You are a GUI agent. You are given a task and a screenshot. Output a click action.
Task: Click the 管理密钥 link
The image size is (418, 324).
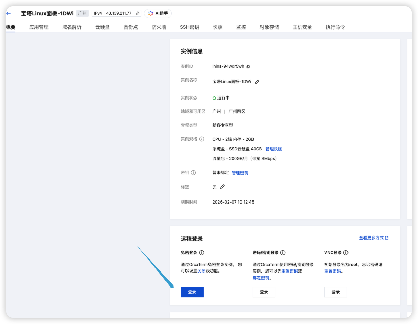coord(240,173)
